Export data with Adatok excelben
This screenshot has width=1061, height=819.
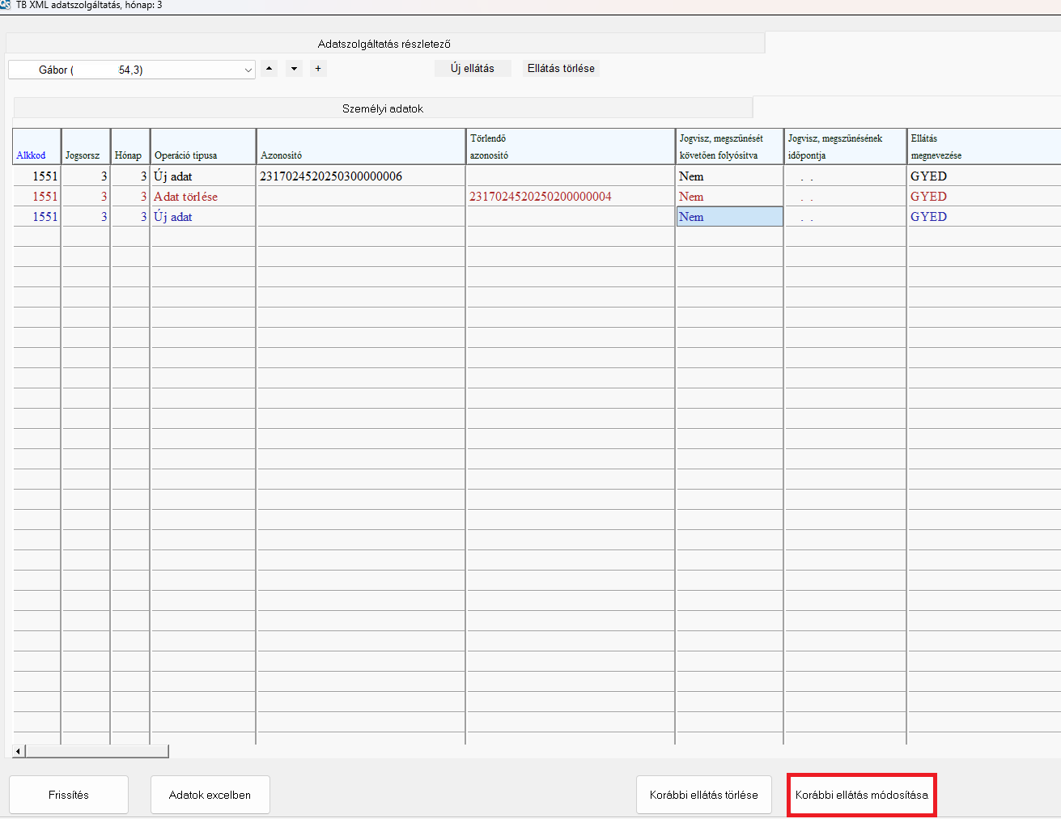pyautogui.click(x=210, y=795)
